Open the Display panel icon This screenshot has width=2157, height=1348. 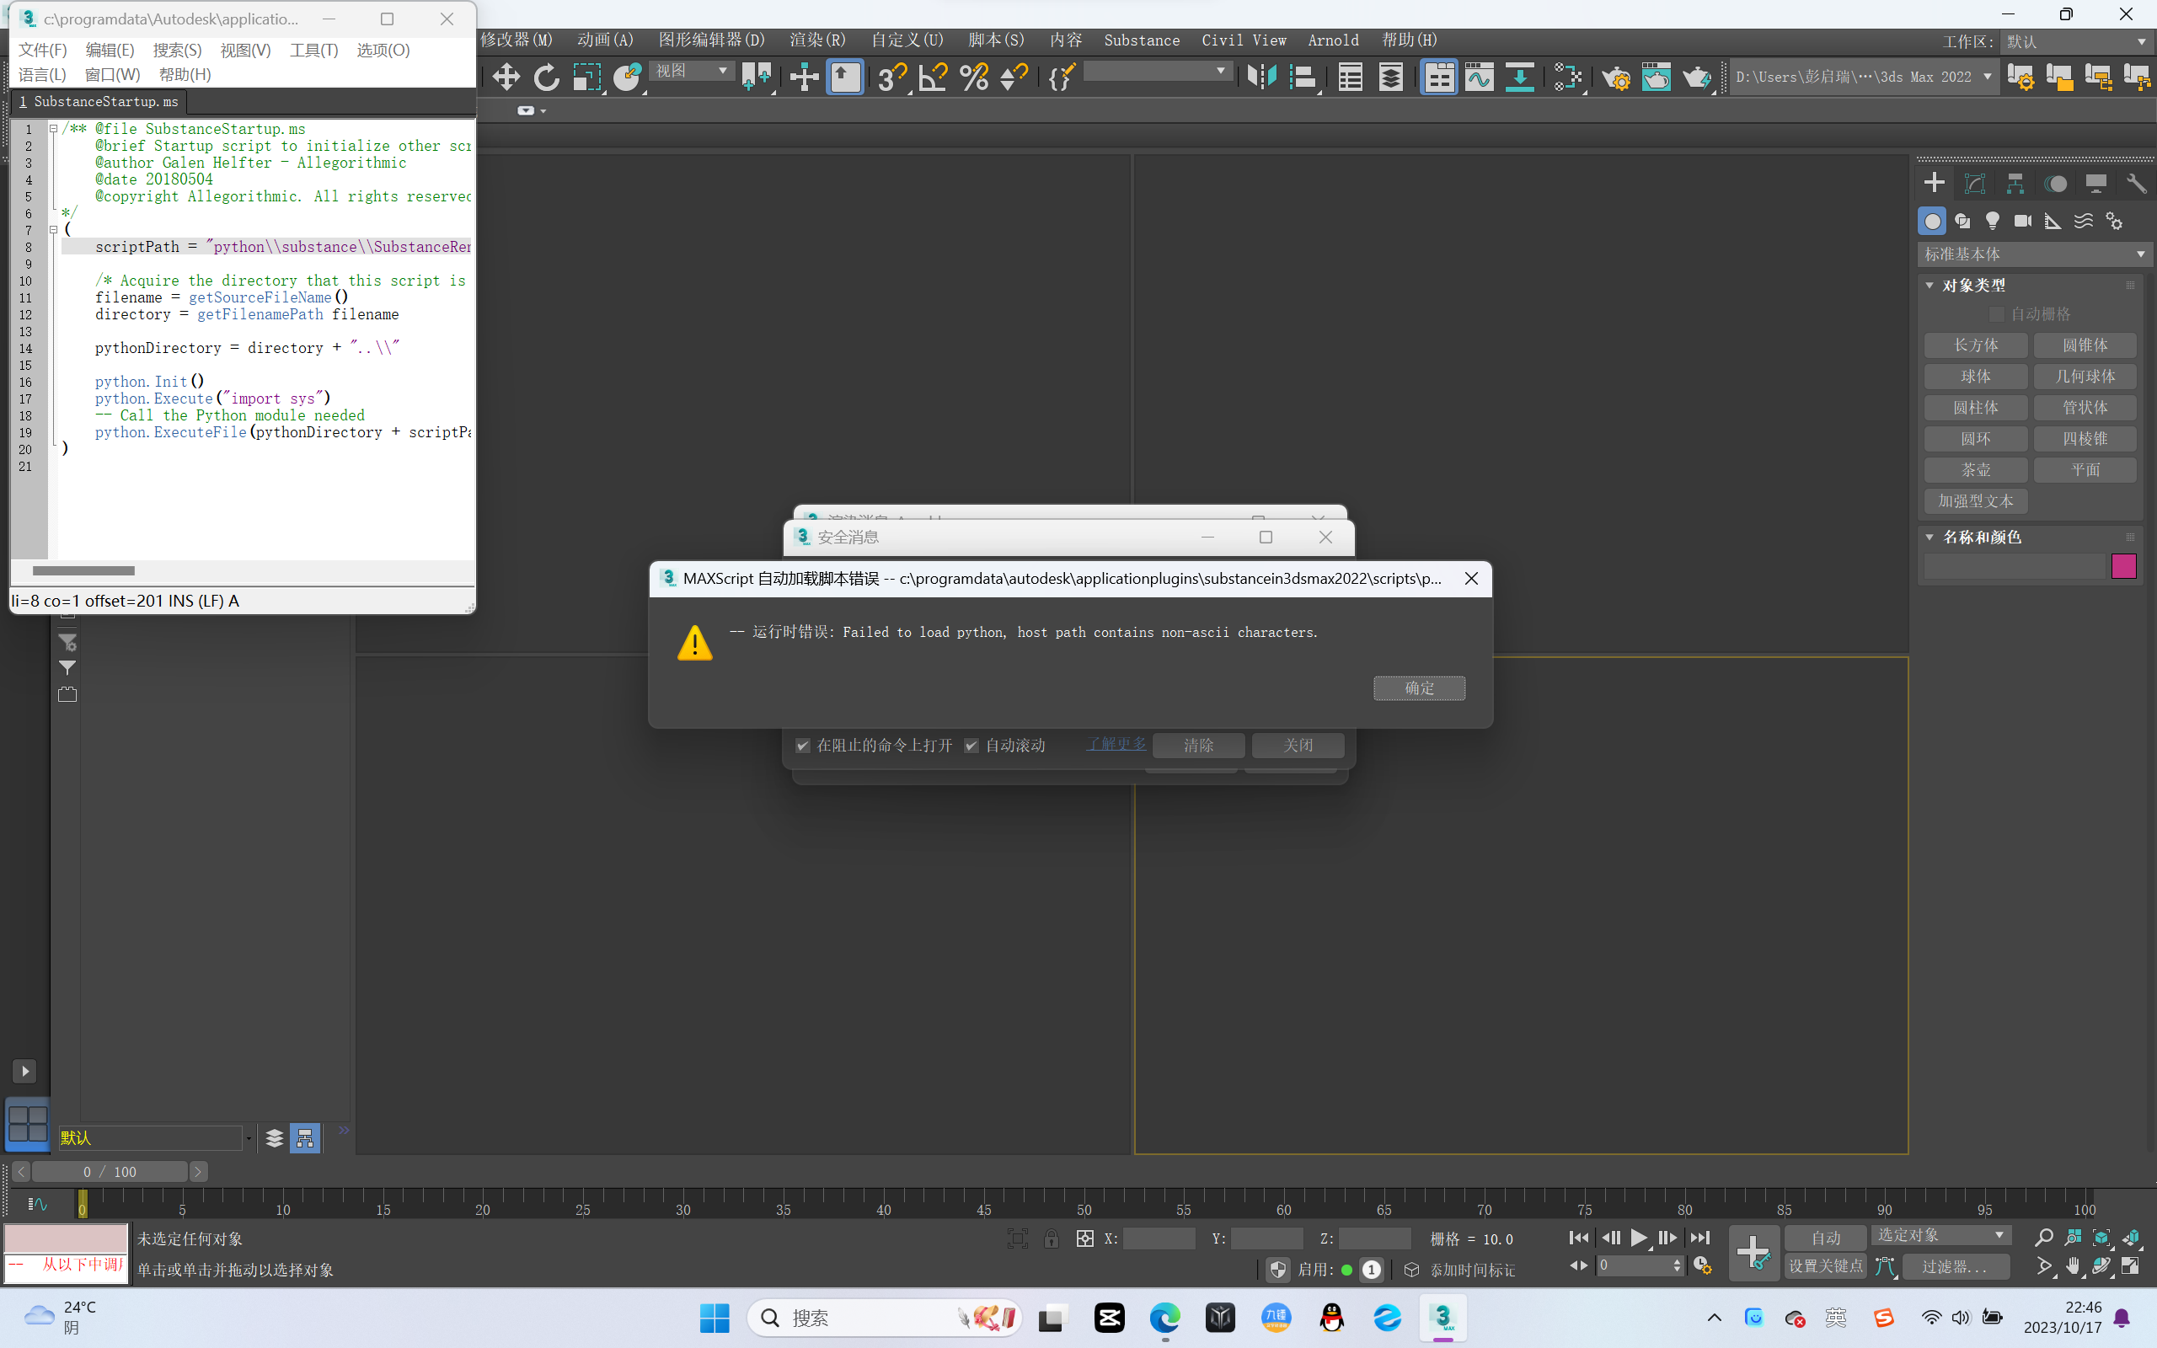pos(2096,183)
